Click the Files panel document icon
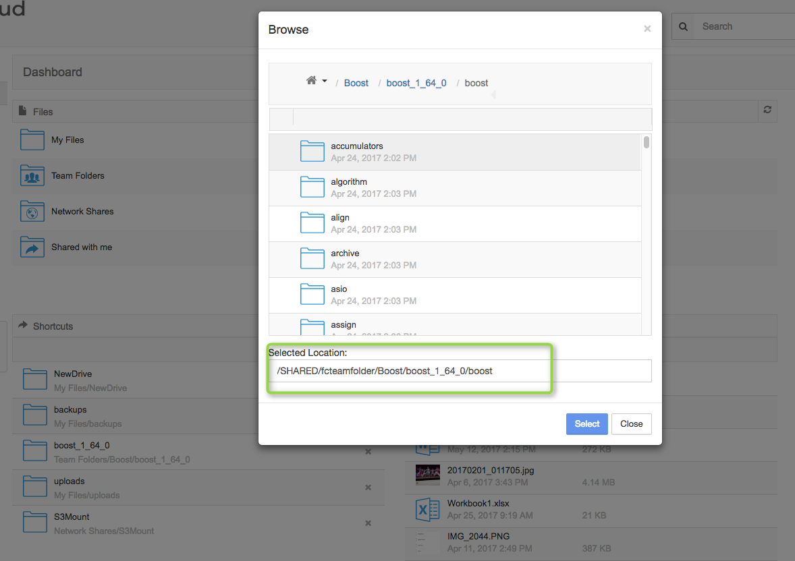This screenshot has height=561, width=795. tap(22, 111)
